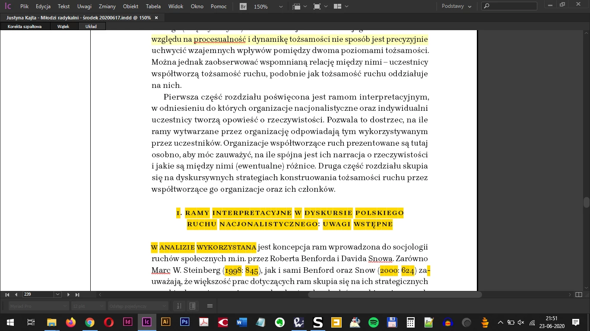
Task: Open Adobe Illustrator from the taskbar
Action: pyautogui.click(x=165, y=322)
